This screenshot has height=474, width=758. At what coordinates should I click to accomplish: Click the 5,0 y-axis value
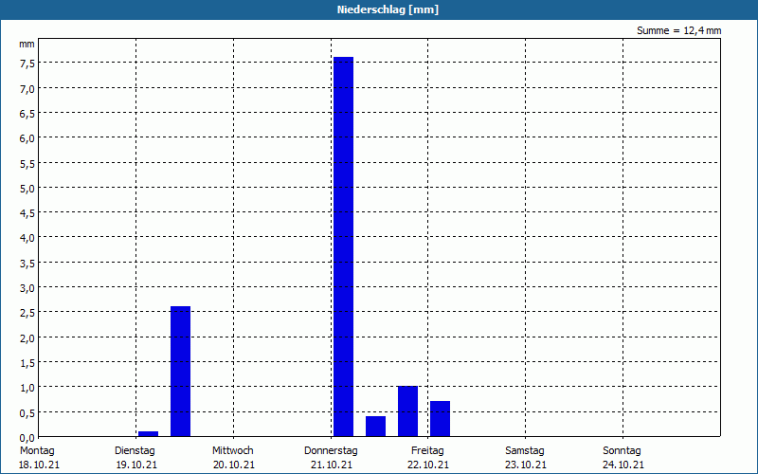(27, 188)
